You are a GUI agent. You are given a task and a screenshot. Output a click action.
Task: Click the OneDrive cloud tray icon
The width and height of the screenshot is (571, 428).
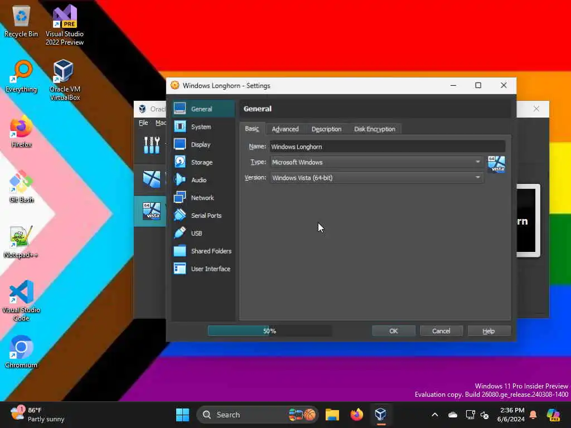[453, 415]
